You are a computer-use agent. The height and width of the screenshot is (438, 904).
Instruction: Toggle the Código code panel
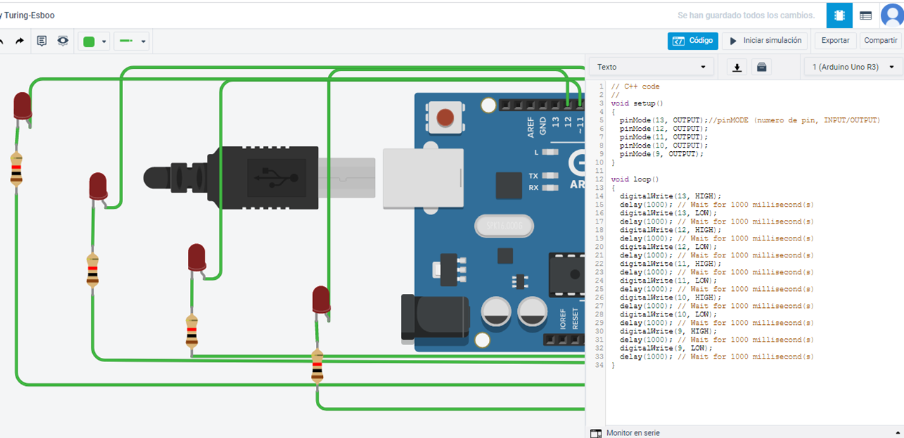click(x=693, y=41)
